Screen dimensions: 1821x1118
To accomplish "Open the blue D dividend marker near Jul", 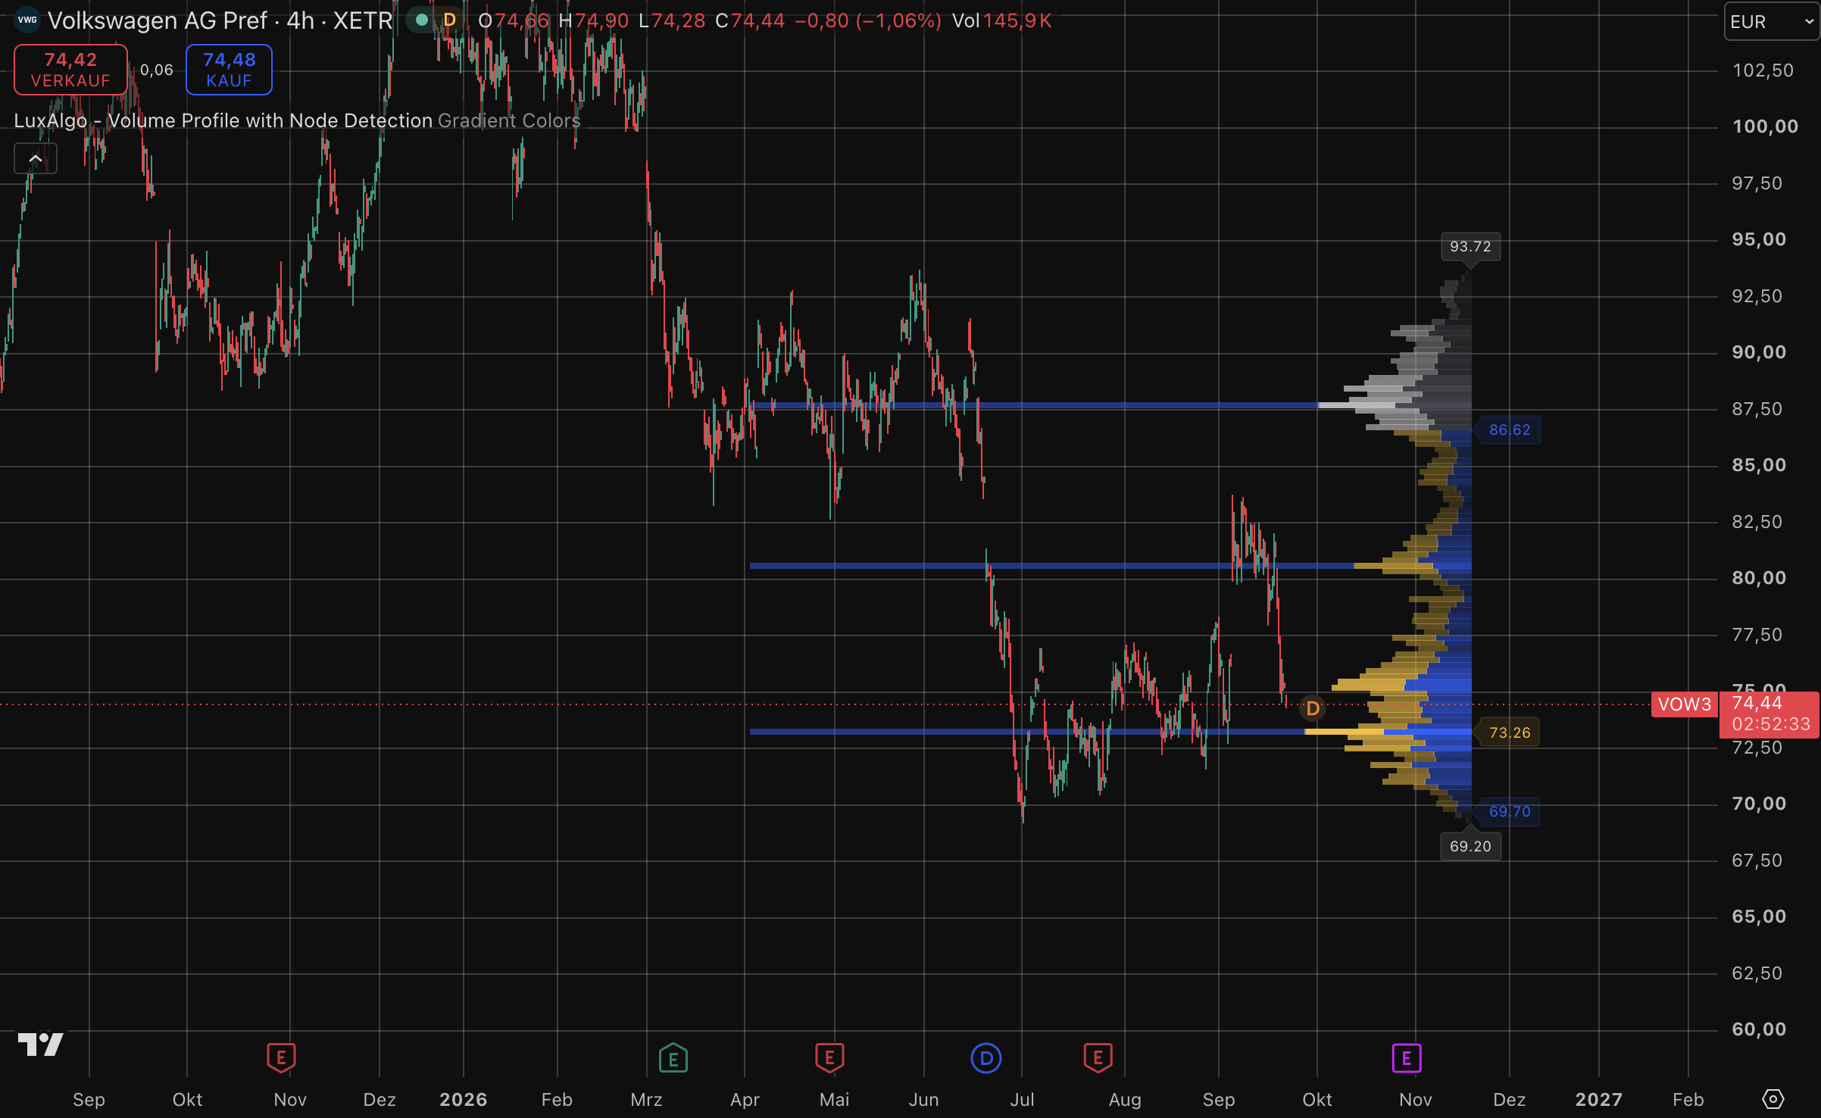I will click(986, 1057).
